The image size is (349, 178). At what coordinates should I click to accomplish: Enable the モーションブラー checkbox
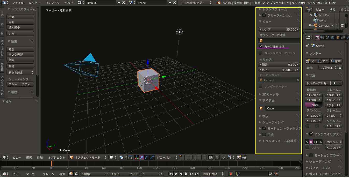[311, 155]
